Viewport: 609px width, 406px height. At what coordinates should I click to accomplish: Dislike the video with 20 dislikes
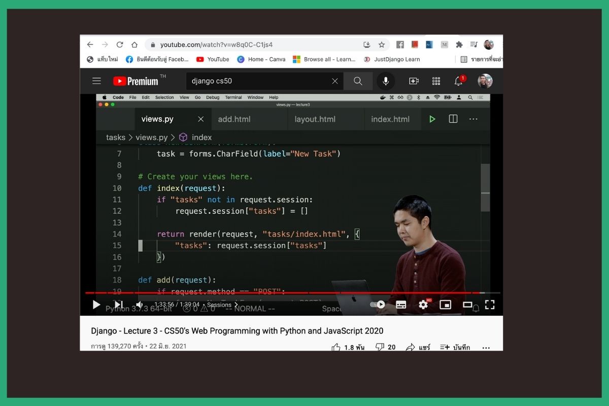pyautogui.click(x=385, y=347)
